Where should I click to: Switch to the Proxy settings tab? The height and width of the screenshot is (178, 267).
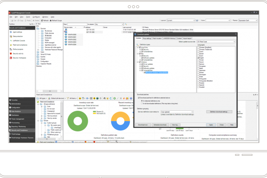pos(147,39)
